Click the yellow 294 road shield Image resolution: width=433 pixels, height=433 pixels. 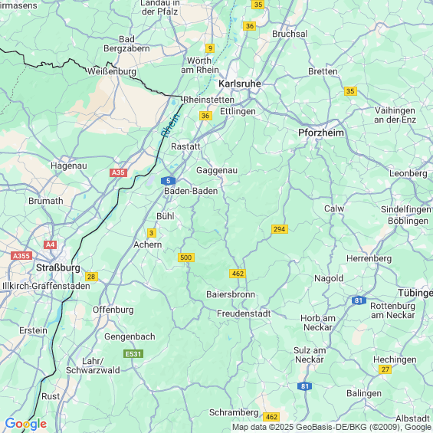pyautogui.click(x=280, y=229)
